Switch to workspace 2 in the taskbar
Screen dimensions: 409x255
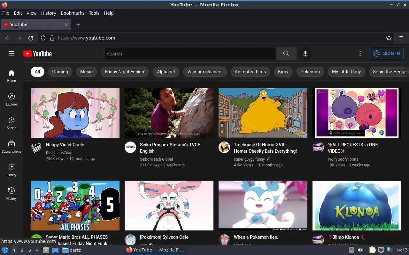tap(22, 250)
